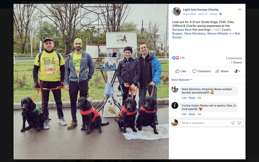Image resolution: width=259 pixels, height=162 pixels.
Task: Click the Light Into Europe Charity profile picture
Action: coord(177,11)
